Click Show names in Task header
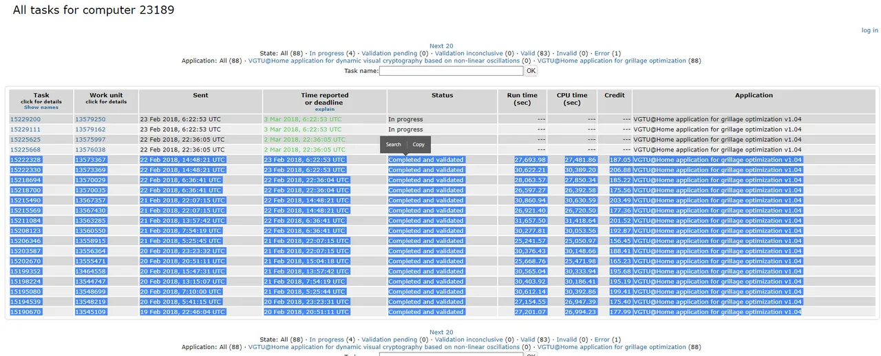 41,107
